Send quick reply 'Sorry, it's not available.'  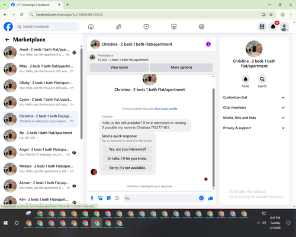click(x=127, y=168)
